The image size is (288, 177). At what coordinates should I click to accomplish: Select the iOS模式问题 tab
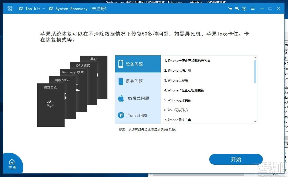pyautogui.click(x=138, y=98)
